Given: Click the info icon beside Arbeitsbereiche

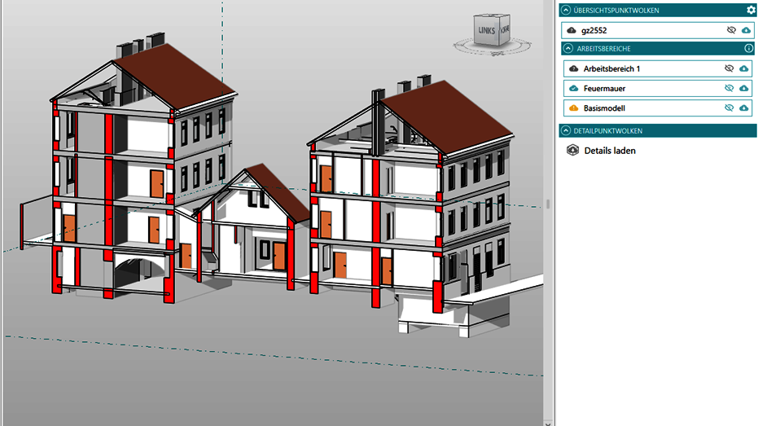Looking at the screenshot, I should click(x=748, y=49).
